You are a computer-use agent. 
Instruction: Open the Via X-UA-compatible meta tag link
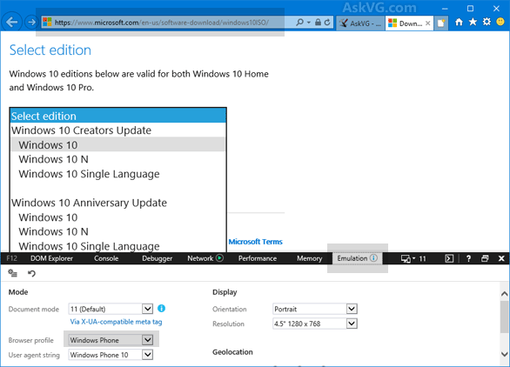click(116, 322)
